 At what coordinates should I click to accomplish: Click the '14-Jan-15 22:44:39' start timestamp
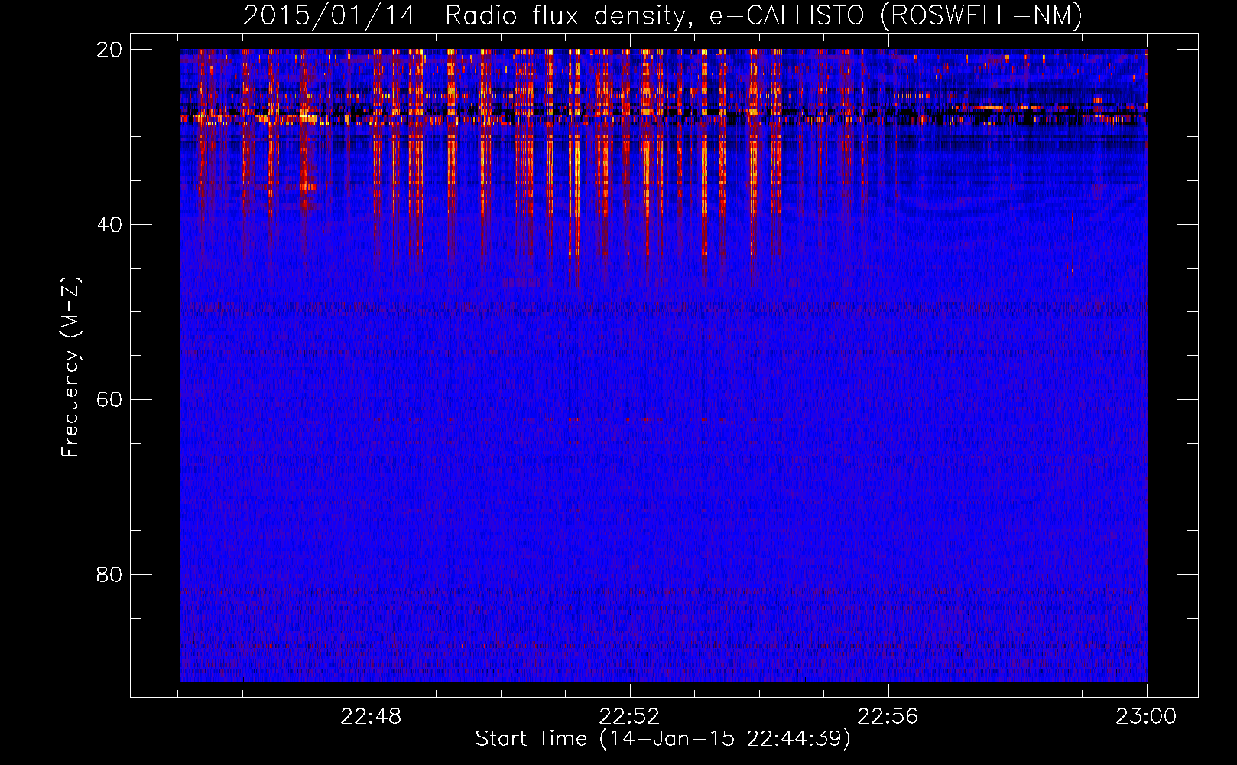[725, 739]
